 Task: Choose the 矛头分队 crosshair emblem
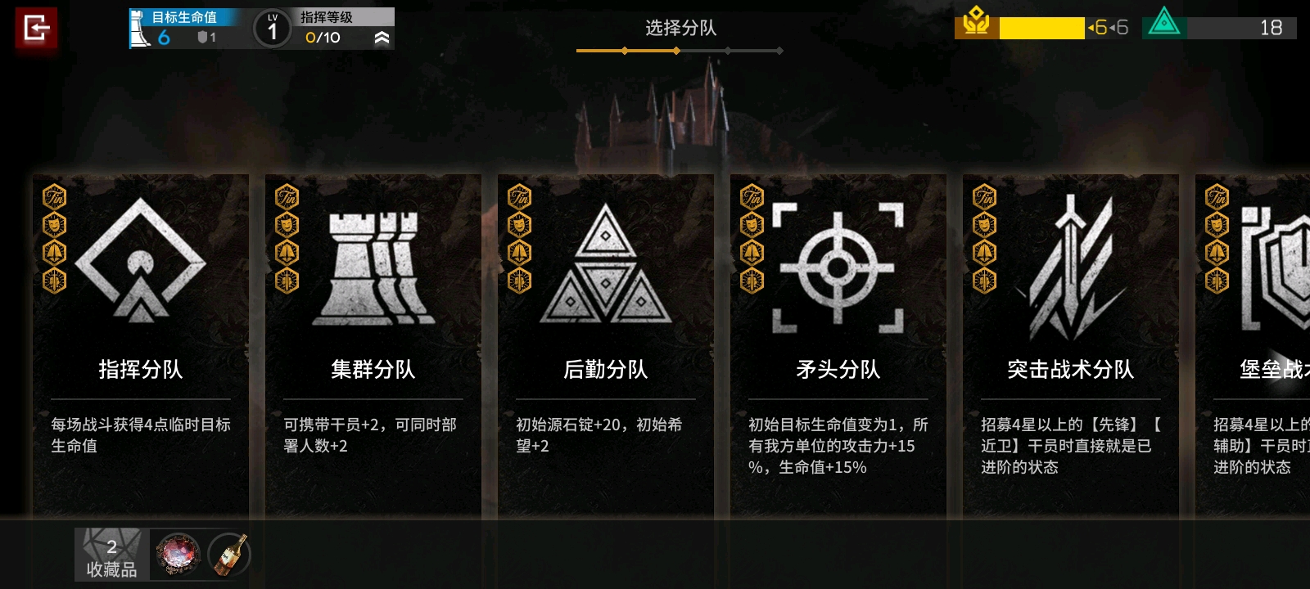point(838,267)
